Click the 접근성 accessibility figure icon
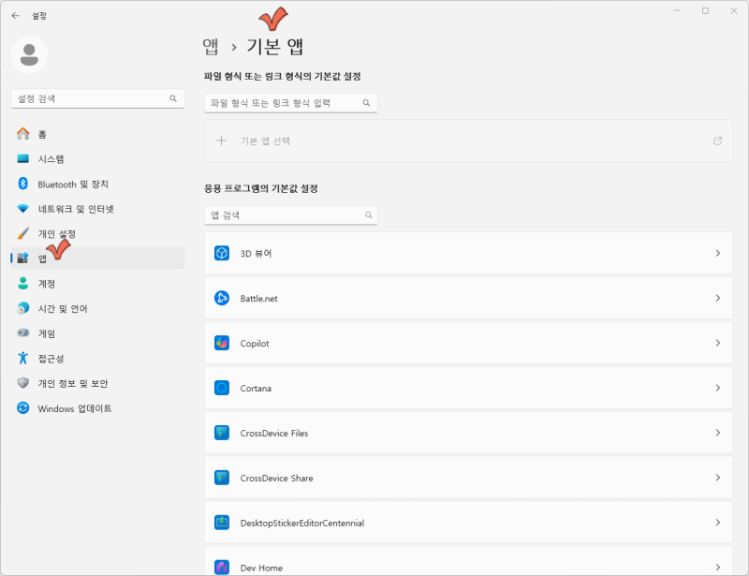 tap(22, 358)
